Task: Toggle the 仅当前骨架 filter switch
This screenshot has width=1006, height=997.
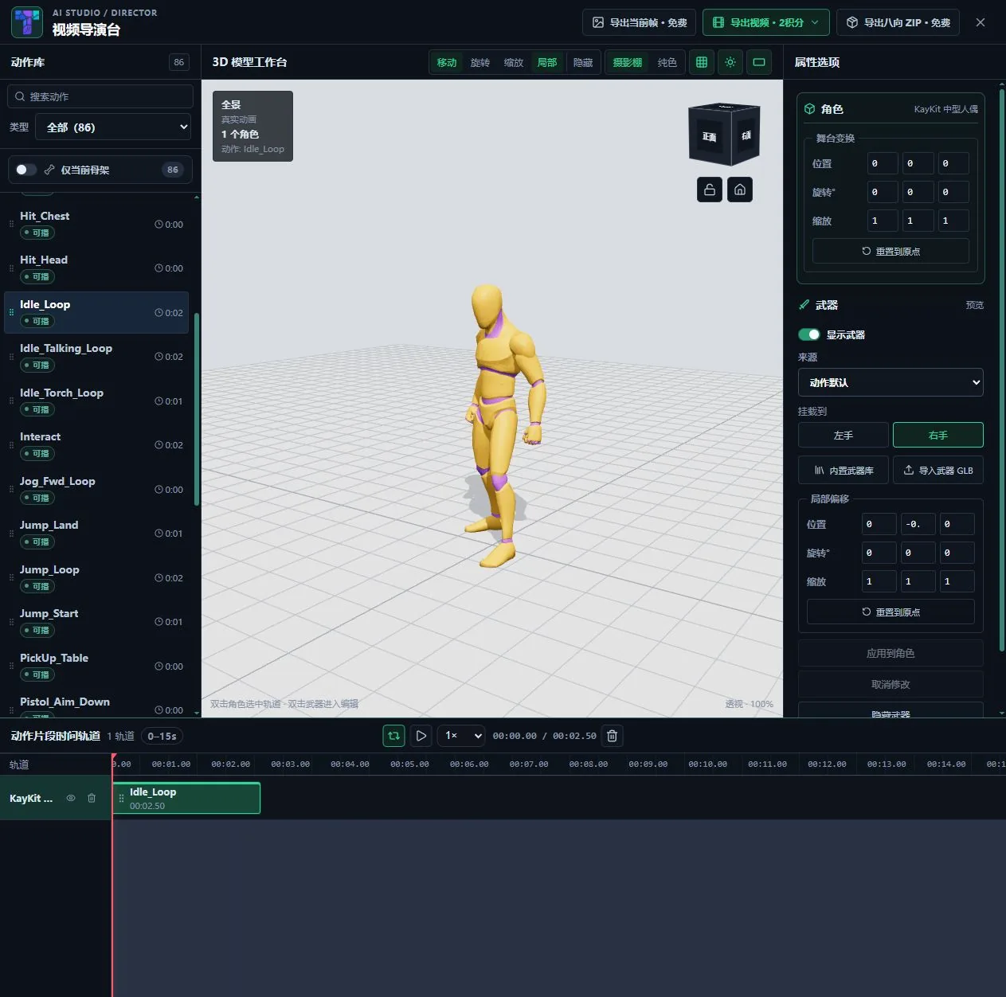Action: click(25, 170)
